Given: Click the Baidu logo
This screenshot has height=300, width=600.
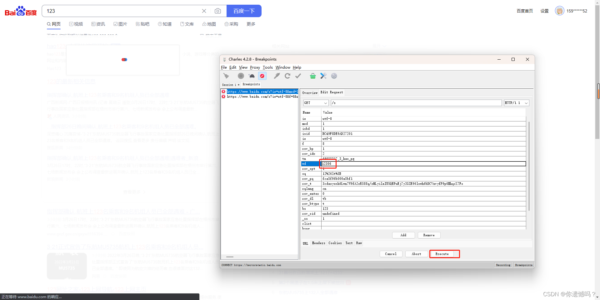Looking at the screenshot, I should pyautogui.click(x=21, y=11).
